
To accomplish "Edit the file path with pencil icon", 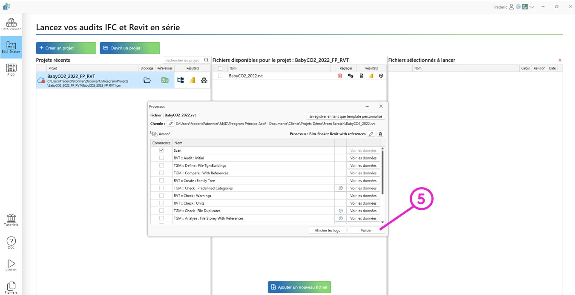I will (170, 124).
